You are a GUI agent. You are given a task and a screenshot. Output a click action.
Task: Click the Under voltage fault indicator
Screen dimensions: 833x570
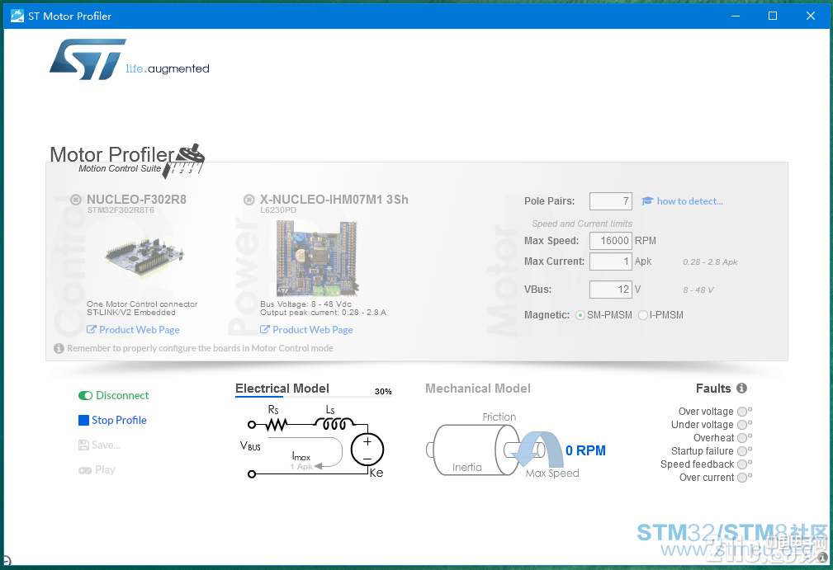(742, 425)
